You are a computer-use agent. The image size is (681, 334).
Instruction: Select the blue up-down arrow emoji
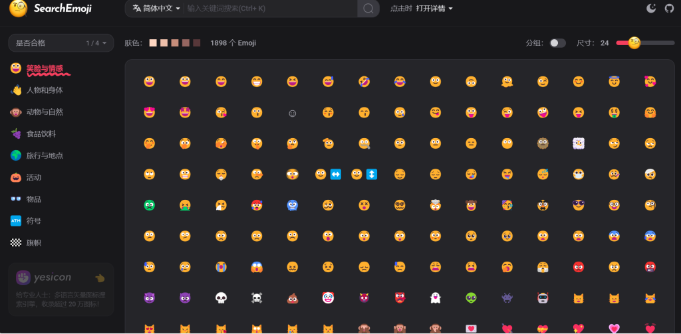click(x=372, y=175)
